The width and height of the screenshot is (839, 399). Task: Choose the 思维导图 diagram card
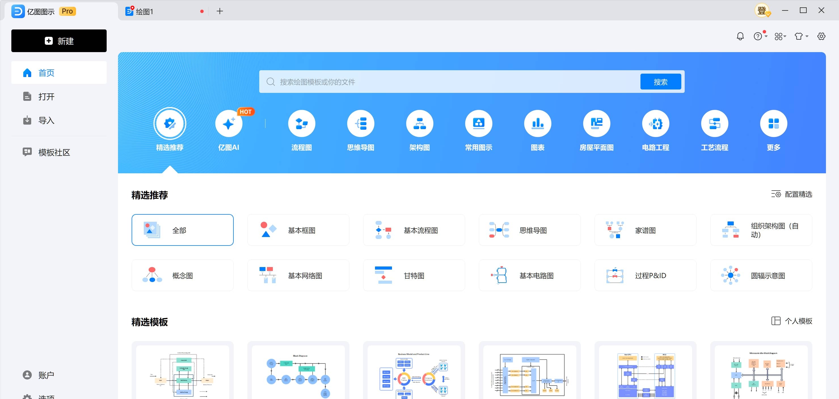(x=530, y=230)
